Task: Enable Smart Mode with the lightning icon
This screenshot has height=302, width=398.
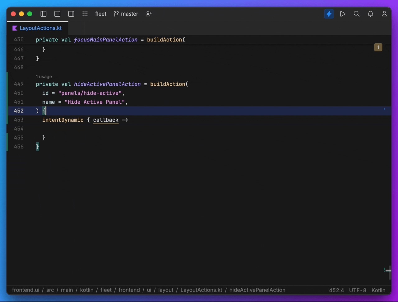Action: (329, 14)
